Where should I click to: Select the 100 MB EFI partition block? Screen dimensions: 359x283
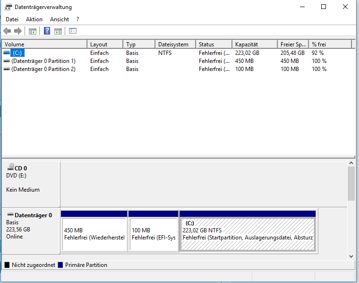(x=154, y=231)
